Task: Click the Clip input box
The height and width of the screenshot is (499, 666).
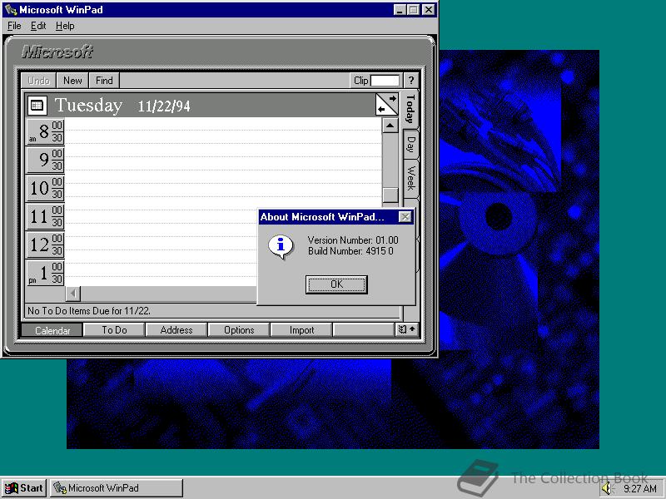Action: [x=385, y=81]
